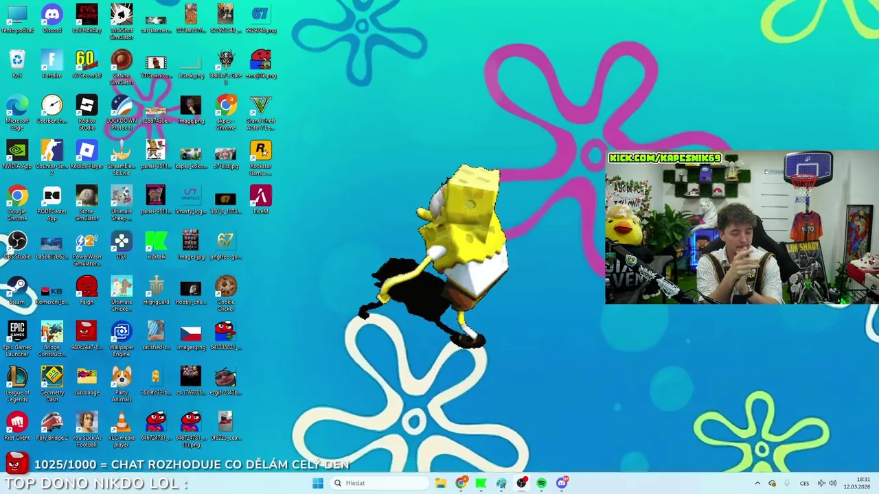Launch the OBS Studio desktop shortcut
Image resolution: width=879 pixels, height=494 pixels.
17,245
